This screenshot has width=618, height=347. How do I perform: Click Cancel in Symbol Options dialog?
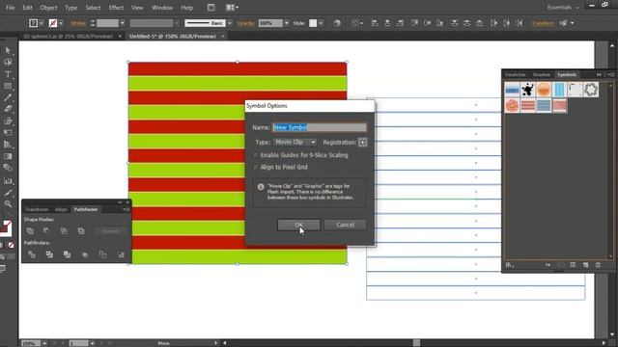(x=346, y=225)
